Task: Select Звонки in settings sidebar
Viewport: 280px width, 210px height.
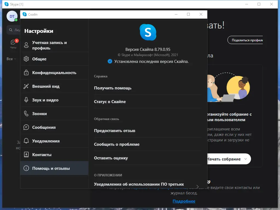Action: click(54, 113)
